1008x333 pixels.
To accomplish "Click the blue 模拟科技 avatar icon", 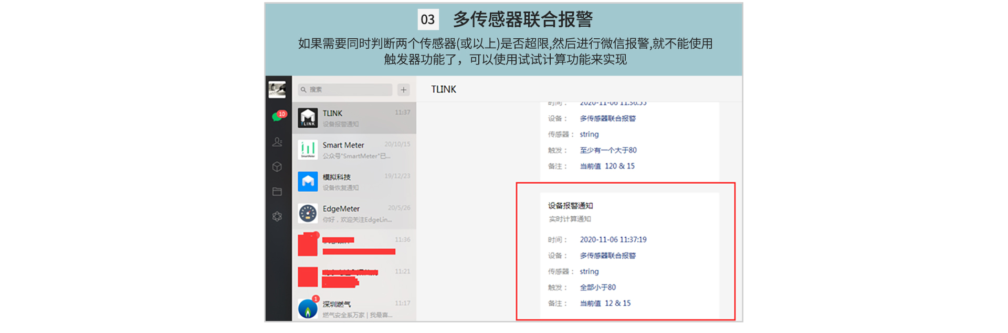I will [x=308, y=182].
